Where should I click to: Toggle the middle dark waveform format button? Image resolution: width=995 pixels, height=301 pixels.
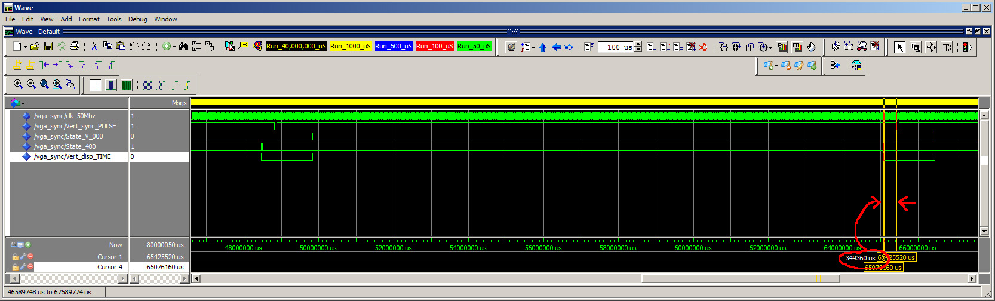(111, 85)
